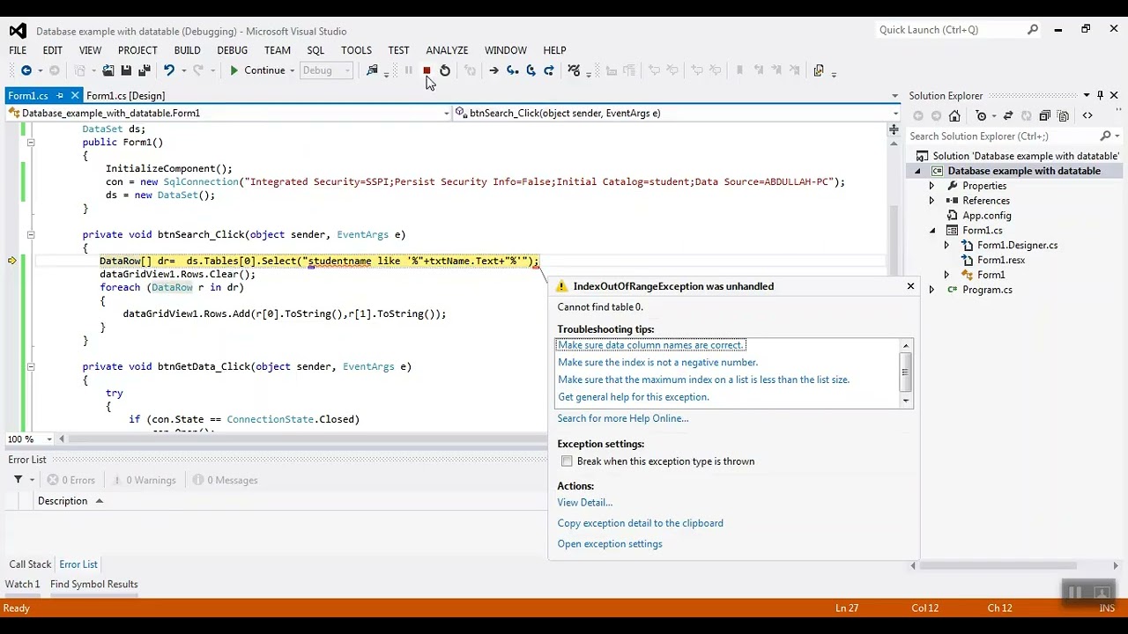Toggle the 0 Messages filter button
Screen dimensions: 1128x634
(226, 480)
